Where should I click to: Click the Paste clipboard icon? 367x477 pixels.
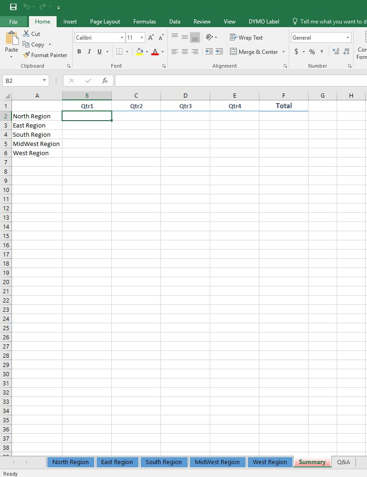pos(12,38)
